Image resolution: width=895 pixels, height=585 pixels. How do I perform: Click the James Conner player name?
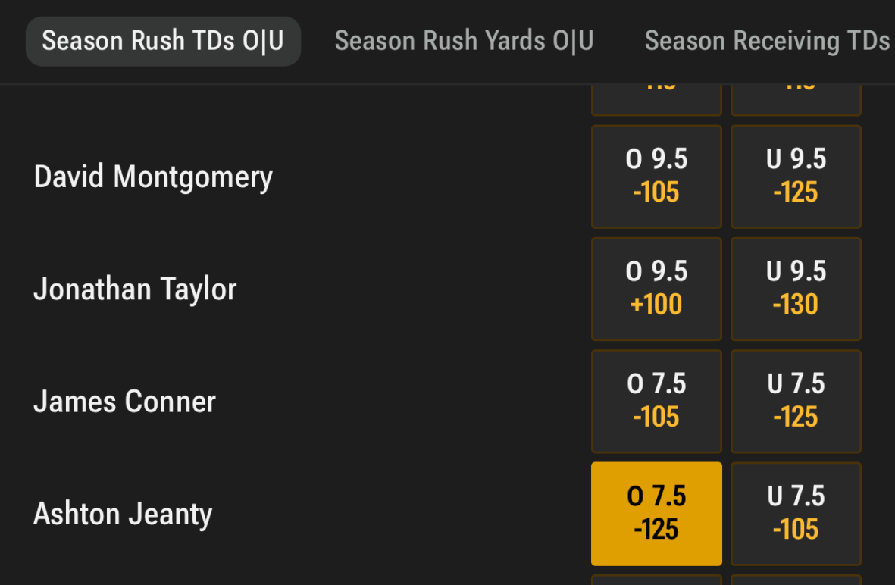[x=124, y=401]
